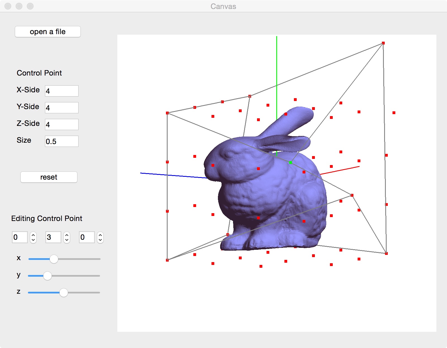The image size is (447, 348).
Task: Click the z slider handle
Action: point(64,293)
